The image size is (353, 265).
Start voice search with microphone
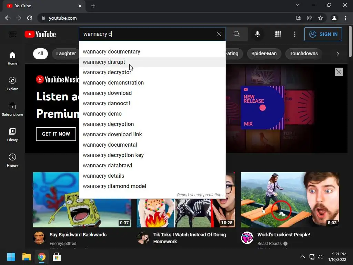point(258,34)
